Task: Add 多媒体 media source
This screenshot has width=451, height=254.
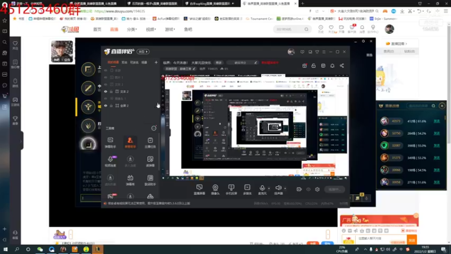Action: click(247, 190)
